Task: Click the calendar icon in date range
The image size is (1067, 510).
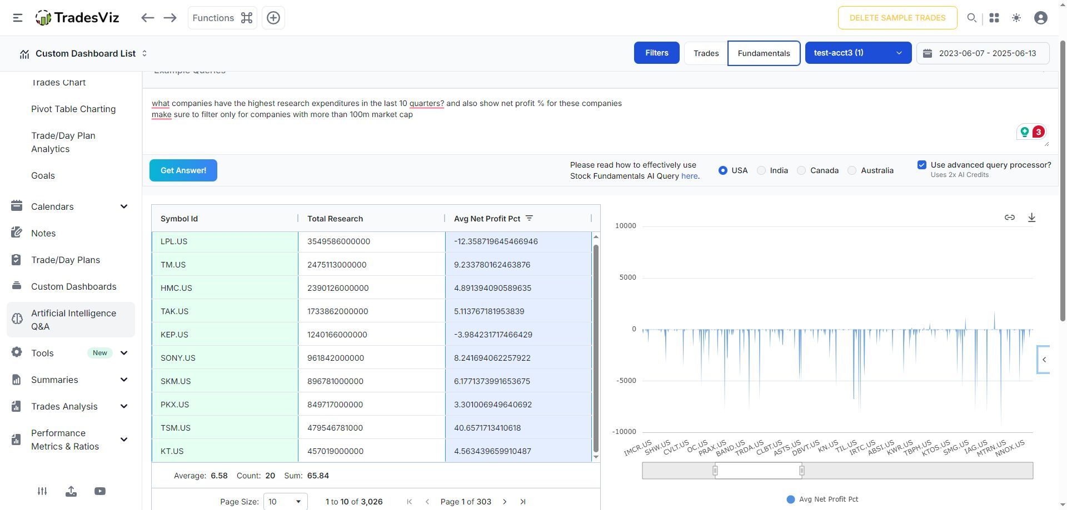Action: coord(927,53)
